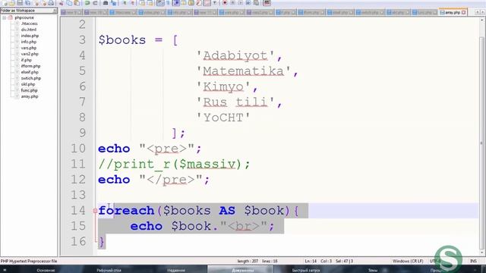Click the Ln : 14 Col : 3 status field
Screen dimensions: 486x273
coord(329,261)
